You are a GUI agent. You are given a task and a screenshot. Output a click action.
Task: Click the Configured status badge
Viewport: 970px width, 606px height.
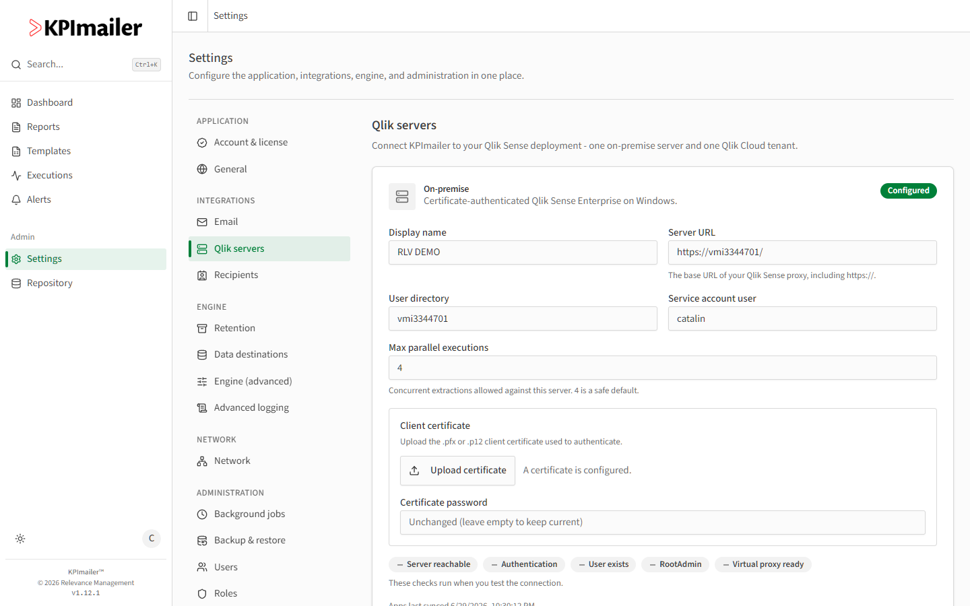pos(908,191)
